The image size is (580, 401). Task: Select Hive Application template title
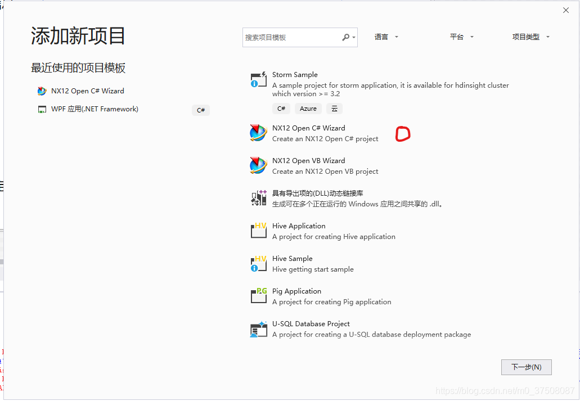[299, 226]
